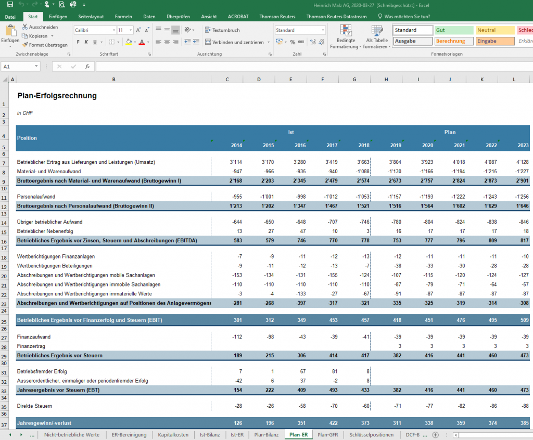
Task: Center the cell text horizontally
Action: pos(167,42)
